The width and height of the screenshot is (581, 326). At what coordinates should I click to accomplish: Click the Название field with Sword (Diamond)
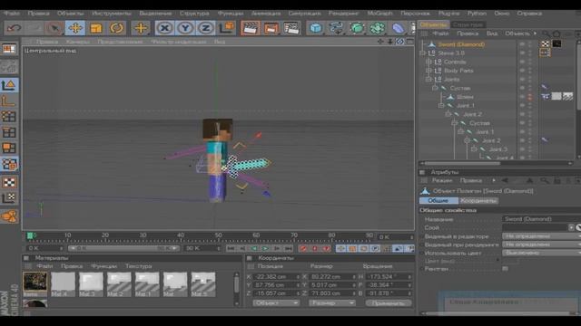click(x=541, y=219)
